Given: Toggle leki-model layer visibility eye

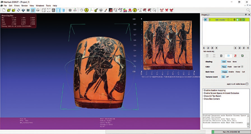Looking at the screenshot, I should point(205,20).
